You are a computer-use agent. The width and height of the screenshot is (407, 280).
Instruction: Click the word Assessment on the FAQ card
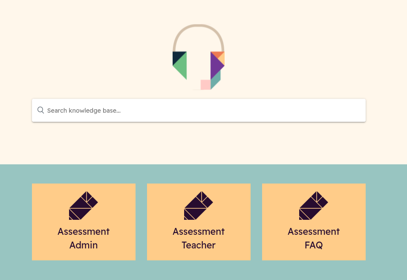point(314,231)
